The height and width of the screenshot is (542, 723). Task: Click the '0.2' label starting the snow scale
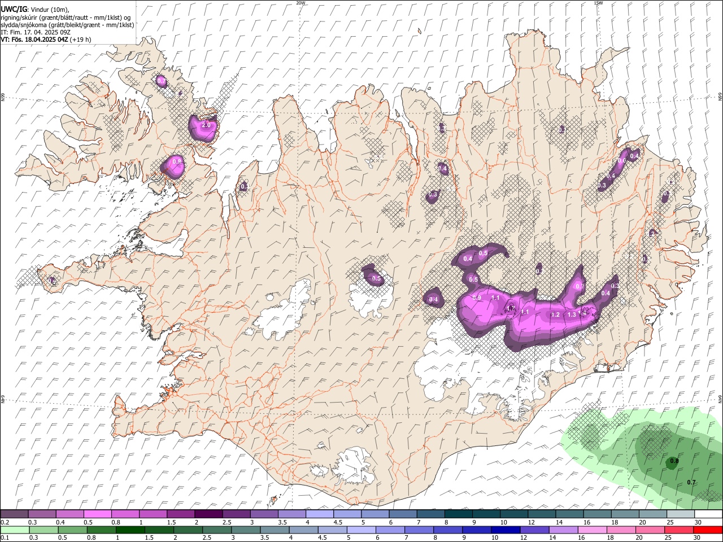click(5, 522)
